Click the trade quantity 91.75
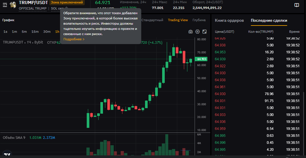Viewport: 306px width, 158px height. (269, 101)
